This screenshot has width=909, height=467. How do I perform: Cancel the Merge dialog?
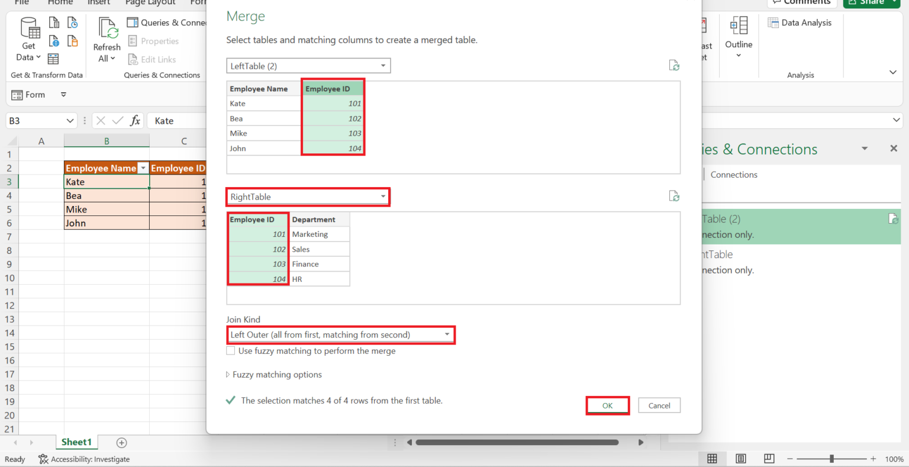pos(659,405)
